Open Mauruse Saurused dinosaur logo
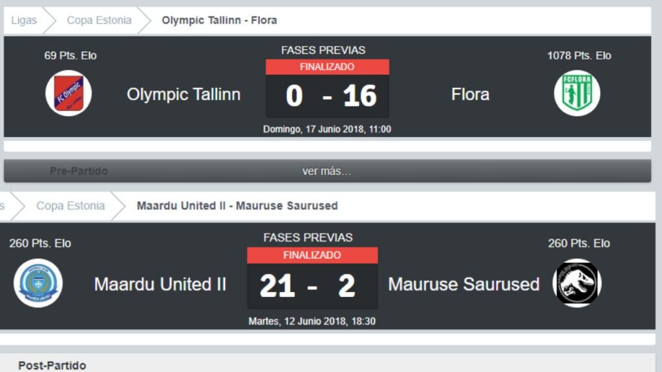 [577, 283]
